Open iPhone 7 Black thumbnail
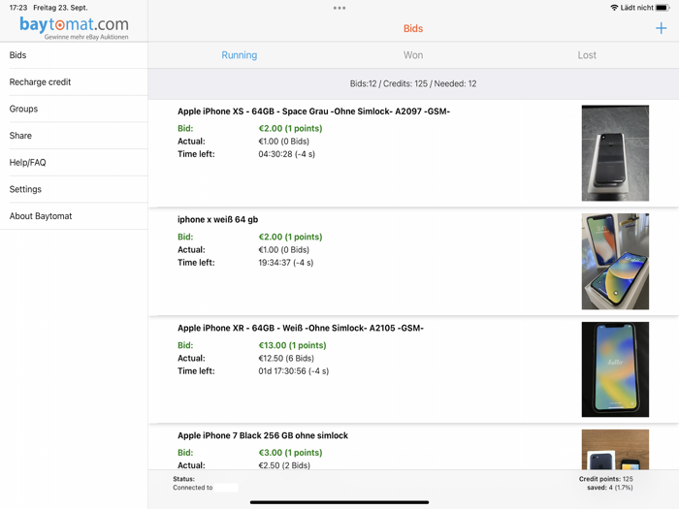 point(615,449)
